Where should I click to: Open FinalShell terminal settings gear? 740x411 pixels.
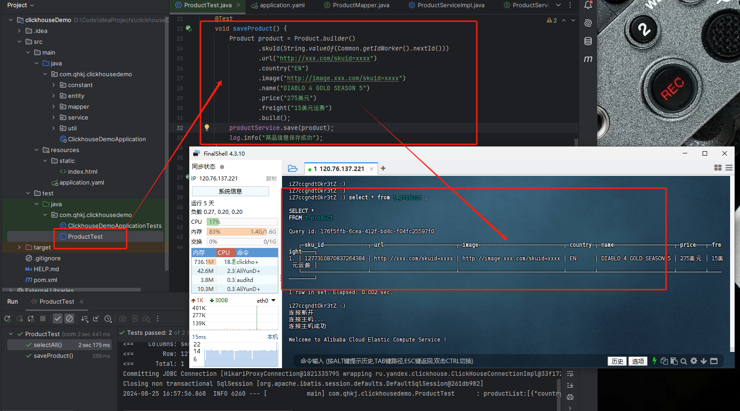(x=694, y=361)
